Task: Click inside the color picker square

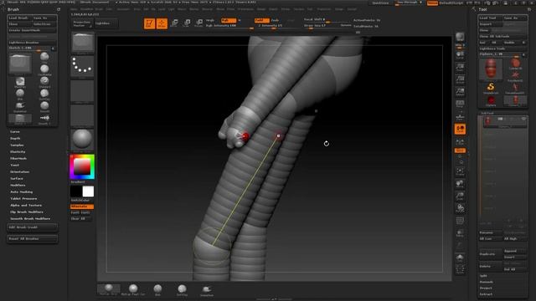Action: point(82,166)
